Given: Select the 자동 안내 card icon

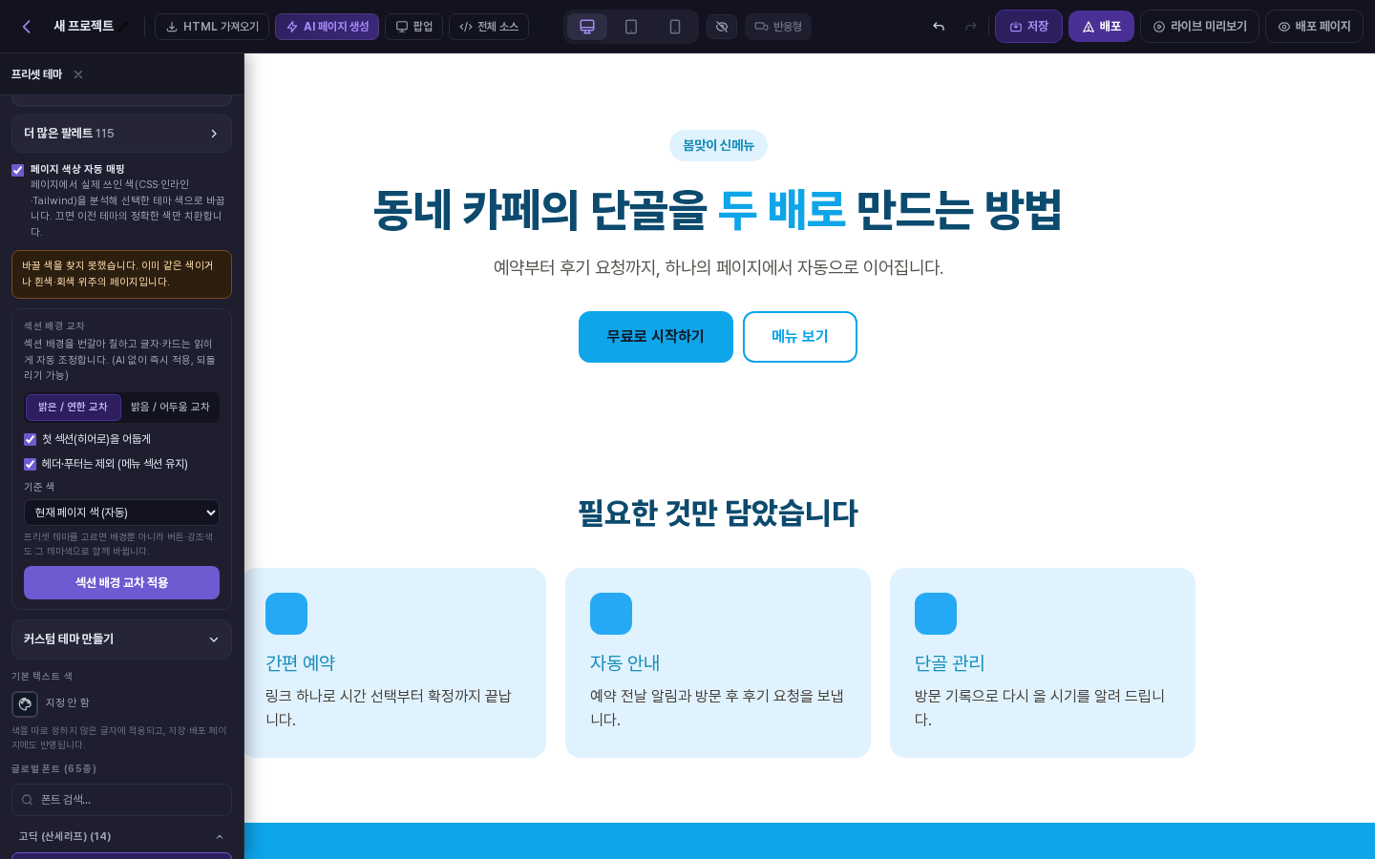Looking at the screenshot, I should 611,614.
